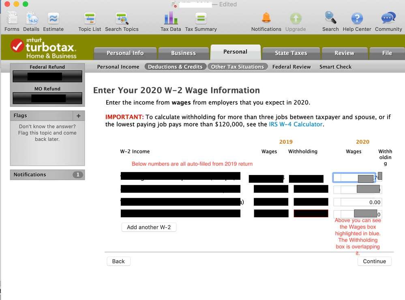Viewport: 405px width, 300px height.
Task: Switch to the Business tab
Action: (x=183, y=53)
